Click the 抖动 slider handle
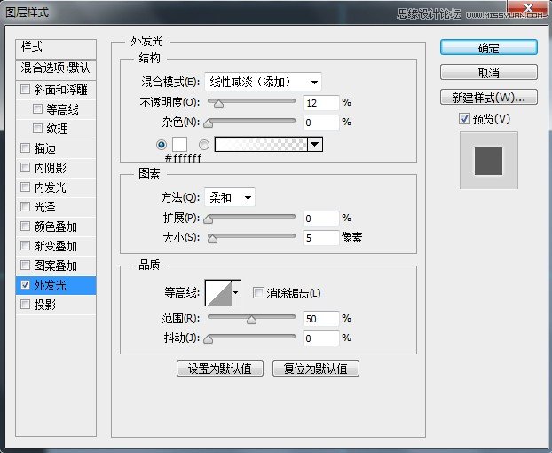Screen dimensions: 552x453 coord(209,339)
